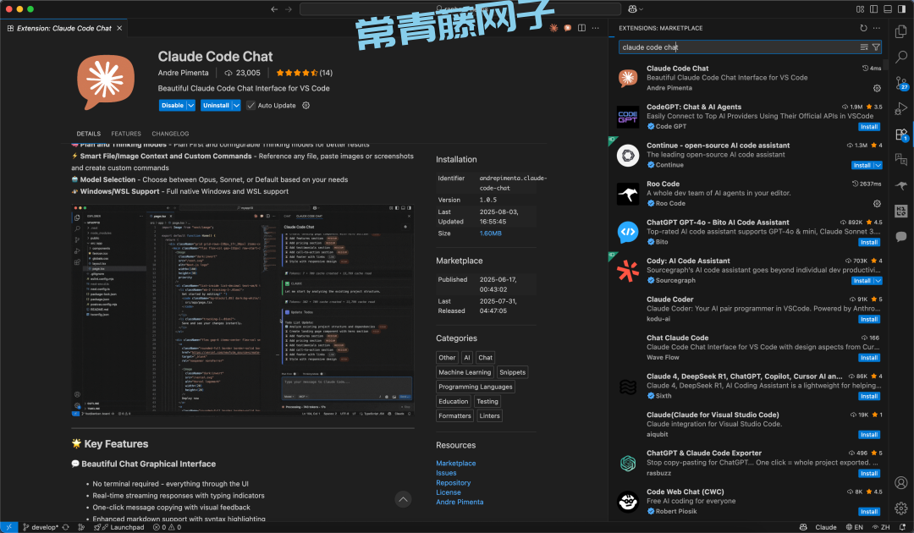Click the Uninstall button

click(217, 106)
